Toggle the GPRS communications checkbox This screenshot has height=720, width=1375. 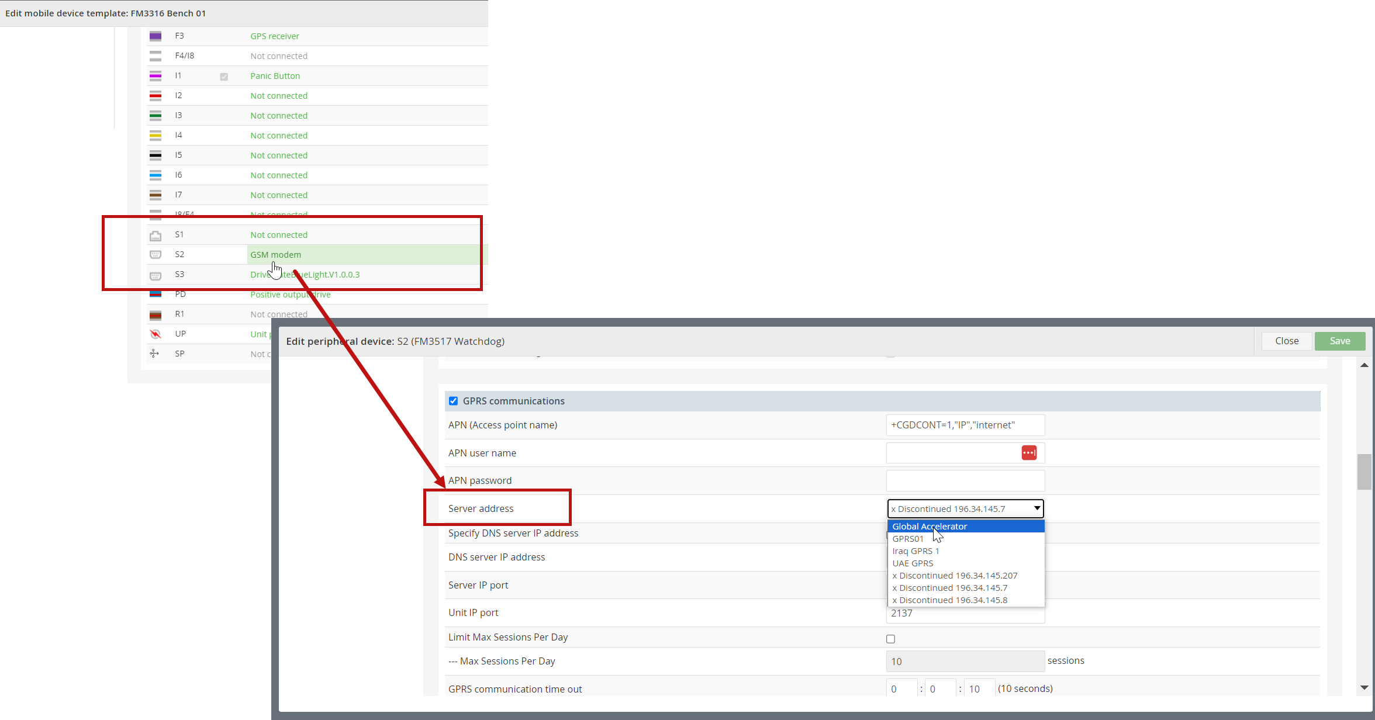click(453, 401)
